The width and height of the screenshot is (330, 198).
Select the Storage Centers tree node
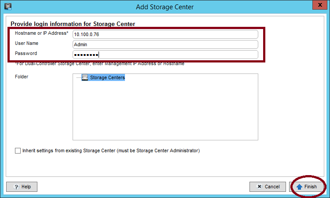point(107,77)
